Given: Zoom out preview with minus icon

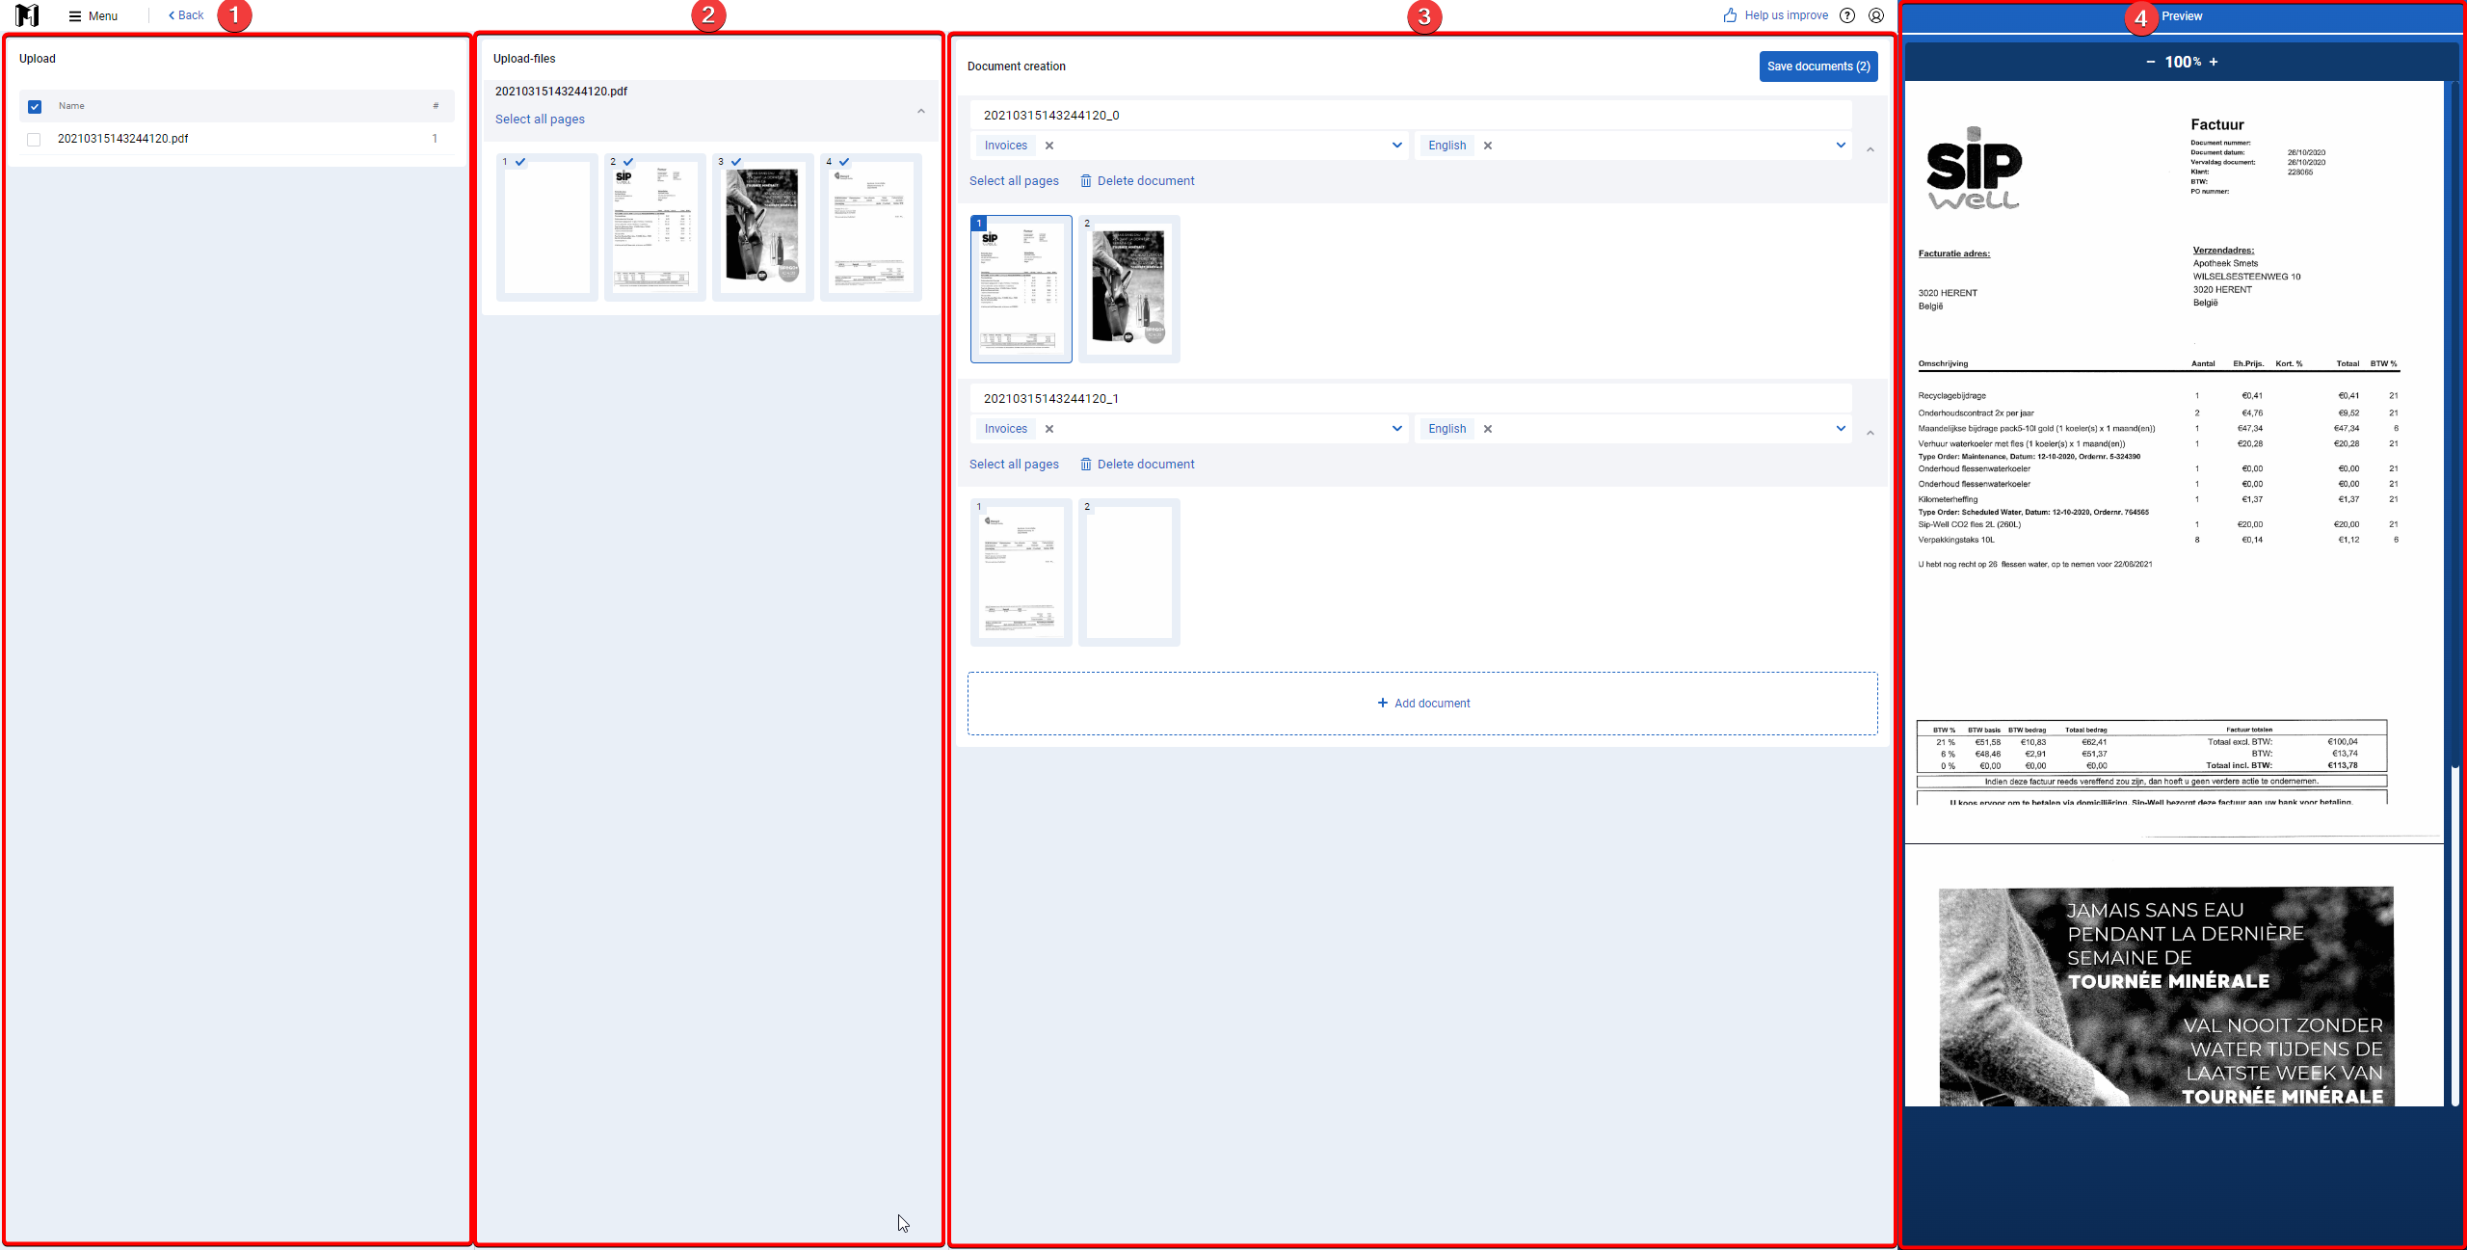Looking at the screenshot, I should (x=2151, y=62).
